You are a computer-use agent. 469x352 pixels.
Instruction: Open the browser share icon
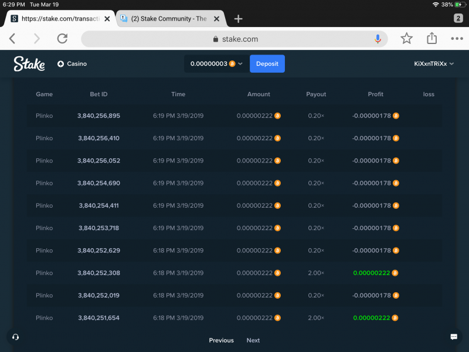pyautogui.click(x=431, y=38)
